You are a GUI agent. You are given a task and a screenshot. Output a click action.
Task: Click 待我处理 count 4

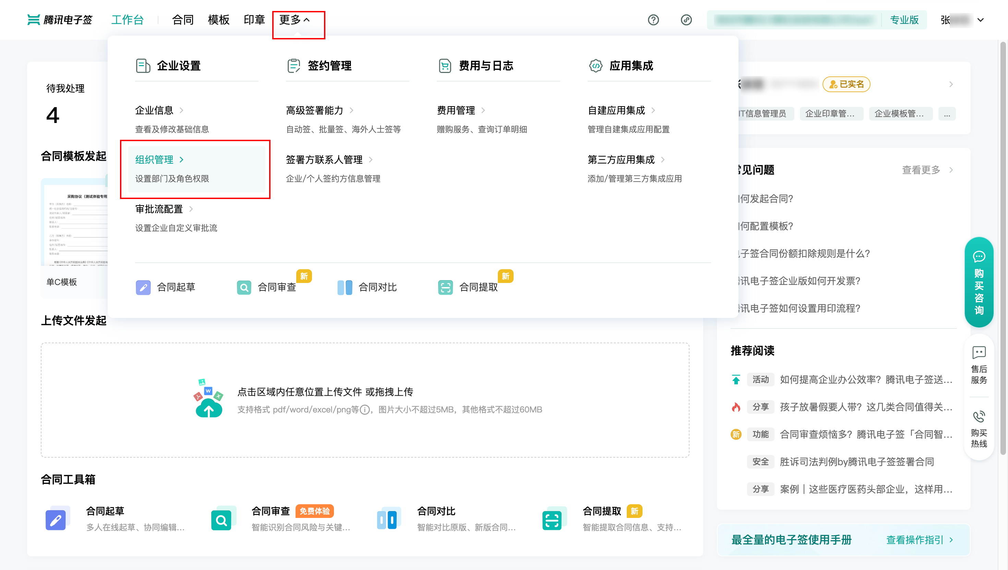coord(53,115)
